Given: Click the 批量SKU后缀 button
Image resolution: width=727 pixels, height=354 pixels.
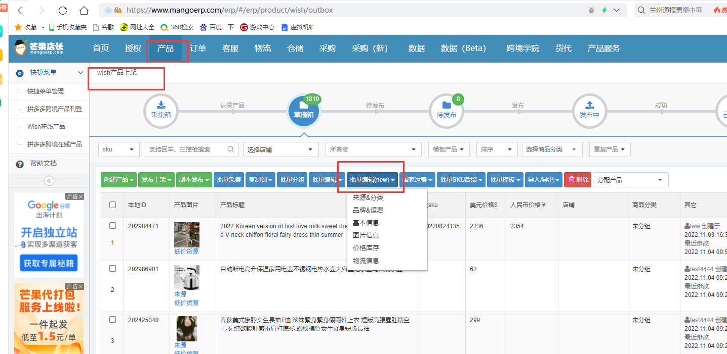Looking at the screenshot, I should click(461, 180).
